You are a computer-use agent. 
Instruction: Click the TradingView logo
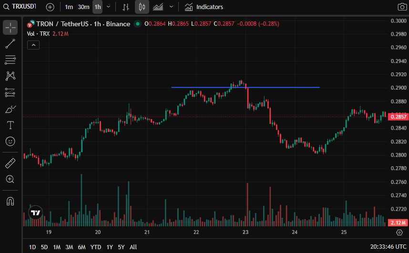[35, 213]
